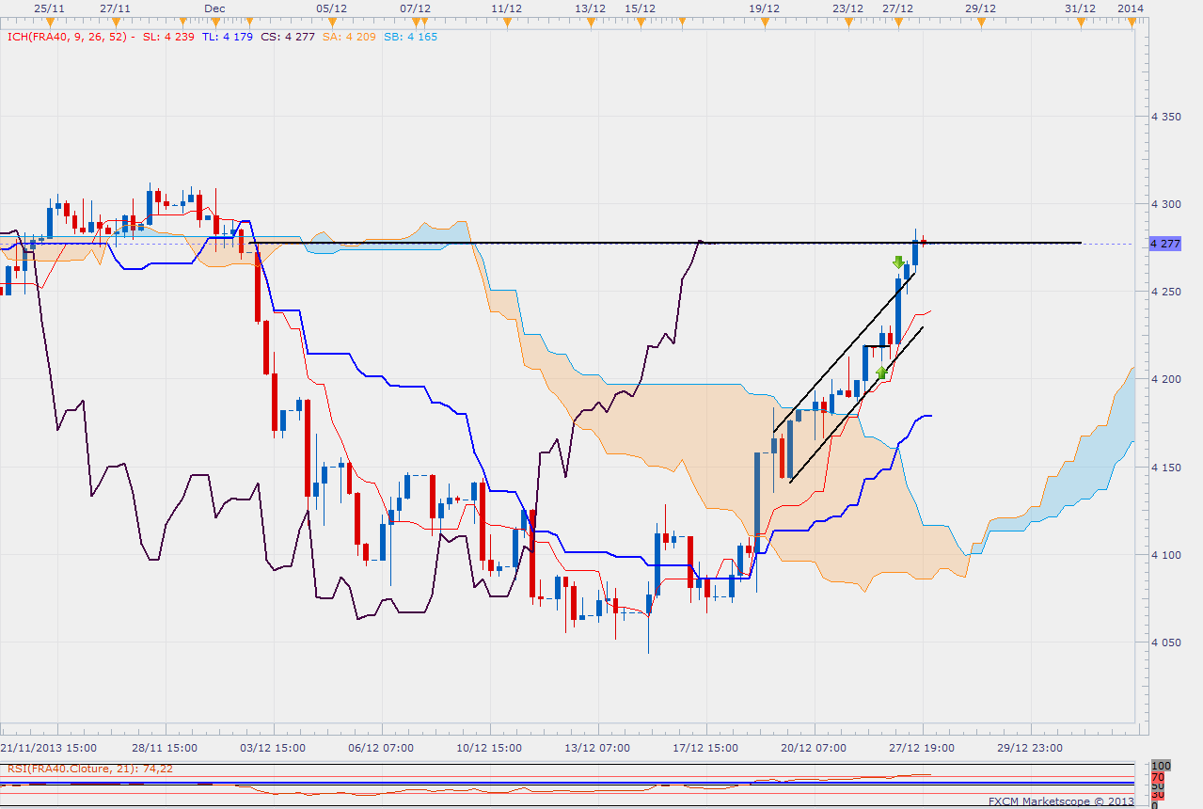Click the 06/12 07:00 time label
1203x809 pixels.
[382, 748]
